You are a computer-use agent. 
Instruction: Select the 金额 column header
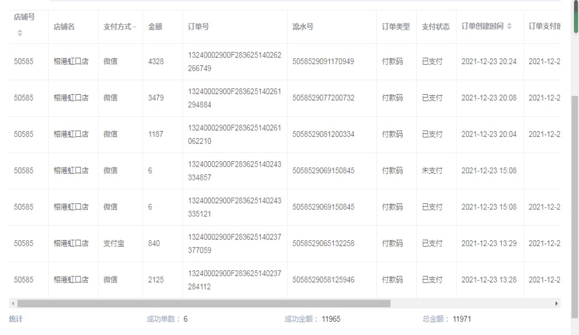(x=155, y=27)
